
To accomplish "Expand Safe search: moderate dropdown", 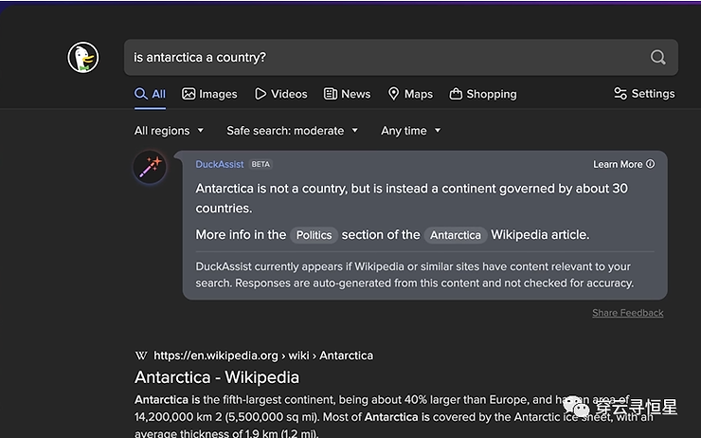I will 292,131.
